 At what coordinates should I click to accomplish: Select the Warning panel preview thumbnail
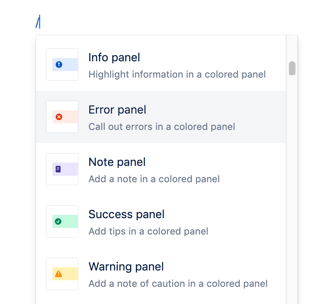pos(62,274)
